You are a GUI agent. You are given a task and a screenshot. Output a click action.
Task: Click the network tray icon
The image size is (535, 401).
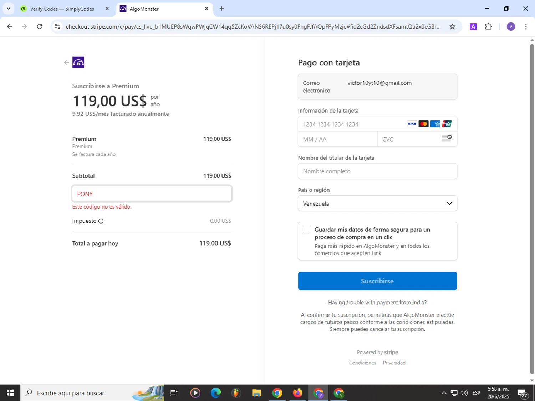click(x=454, y=393)
